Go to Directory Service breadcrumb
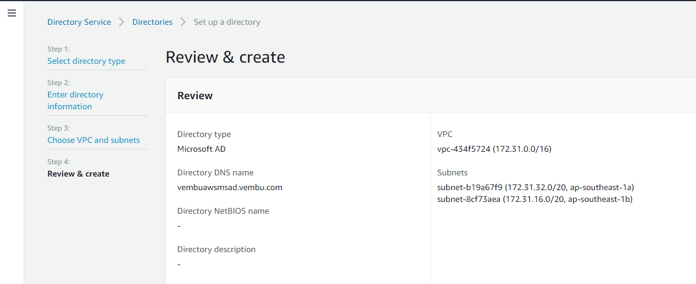Screen dimensions: 696x284 [x=79, y=22]
